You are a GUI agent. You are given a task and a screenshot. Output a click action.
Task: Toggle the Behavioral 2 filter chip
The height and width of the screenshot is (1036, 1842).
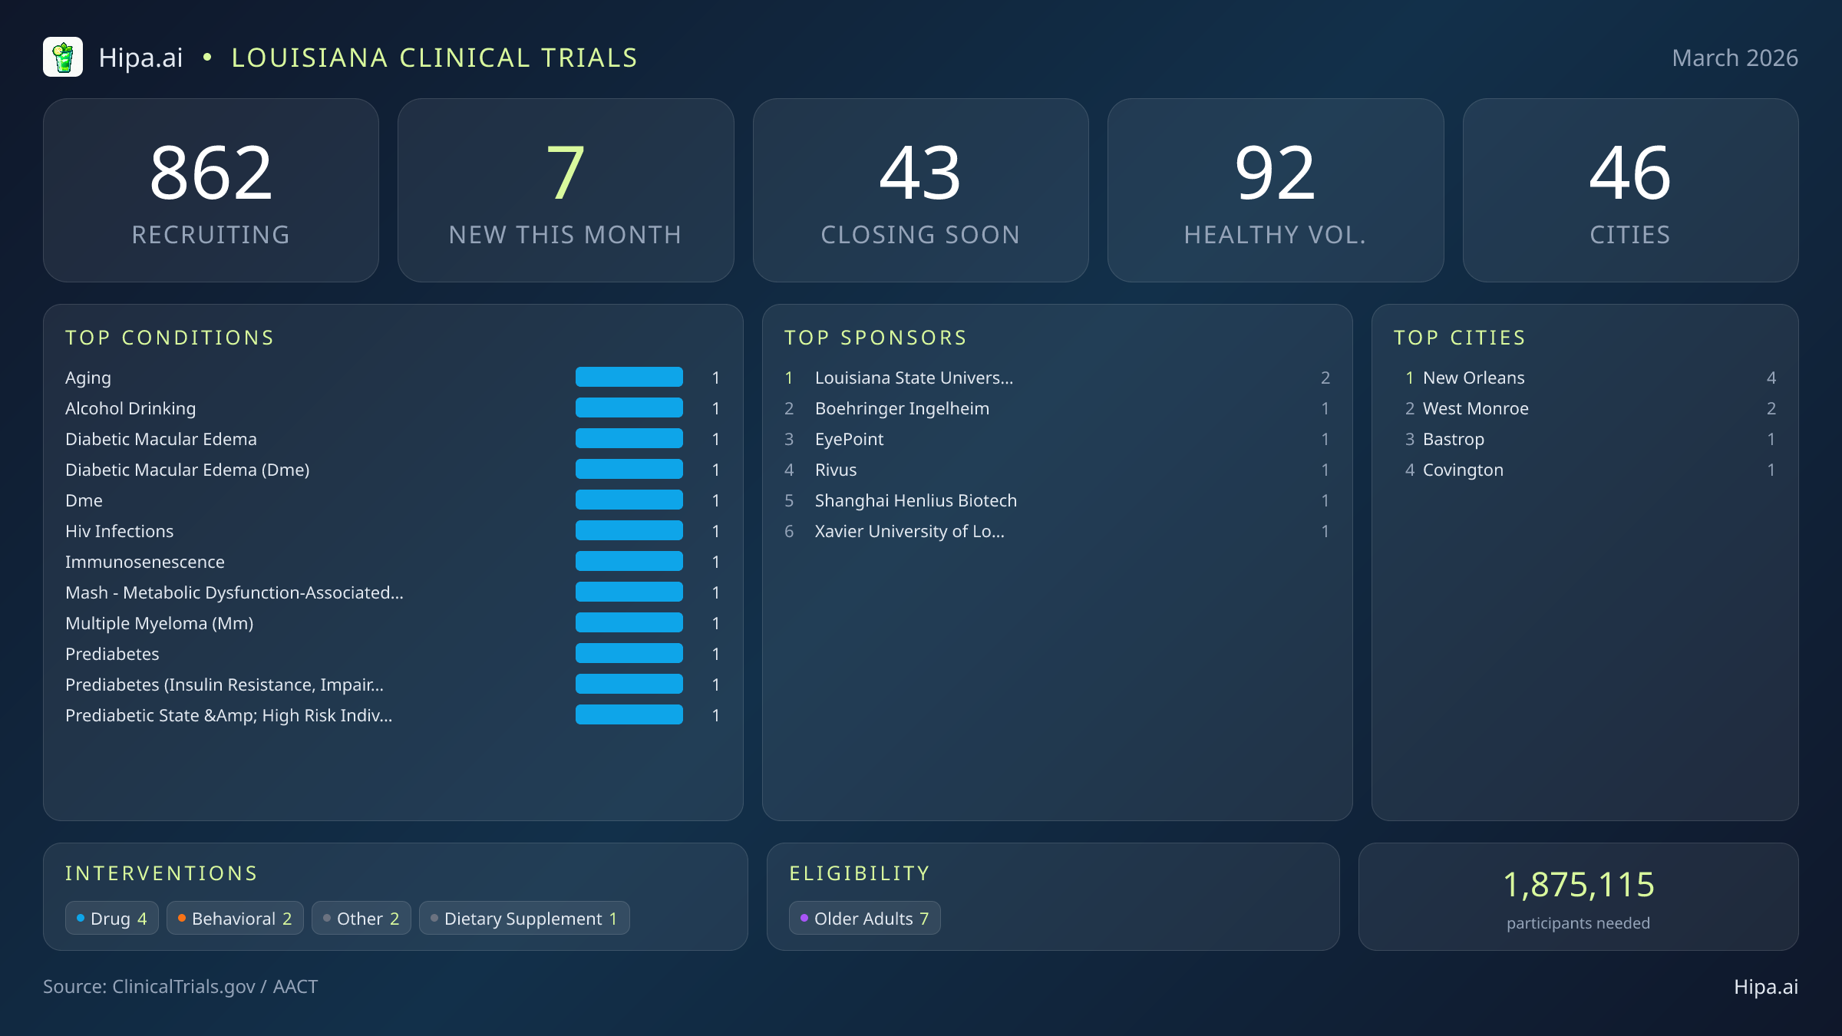point(235,918)
